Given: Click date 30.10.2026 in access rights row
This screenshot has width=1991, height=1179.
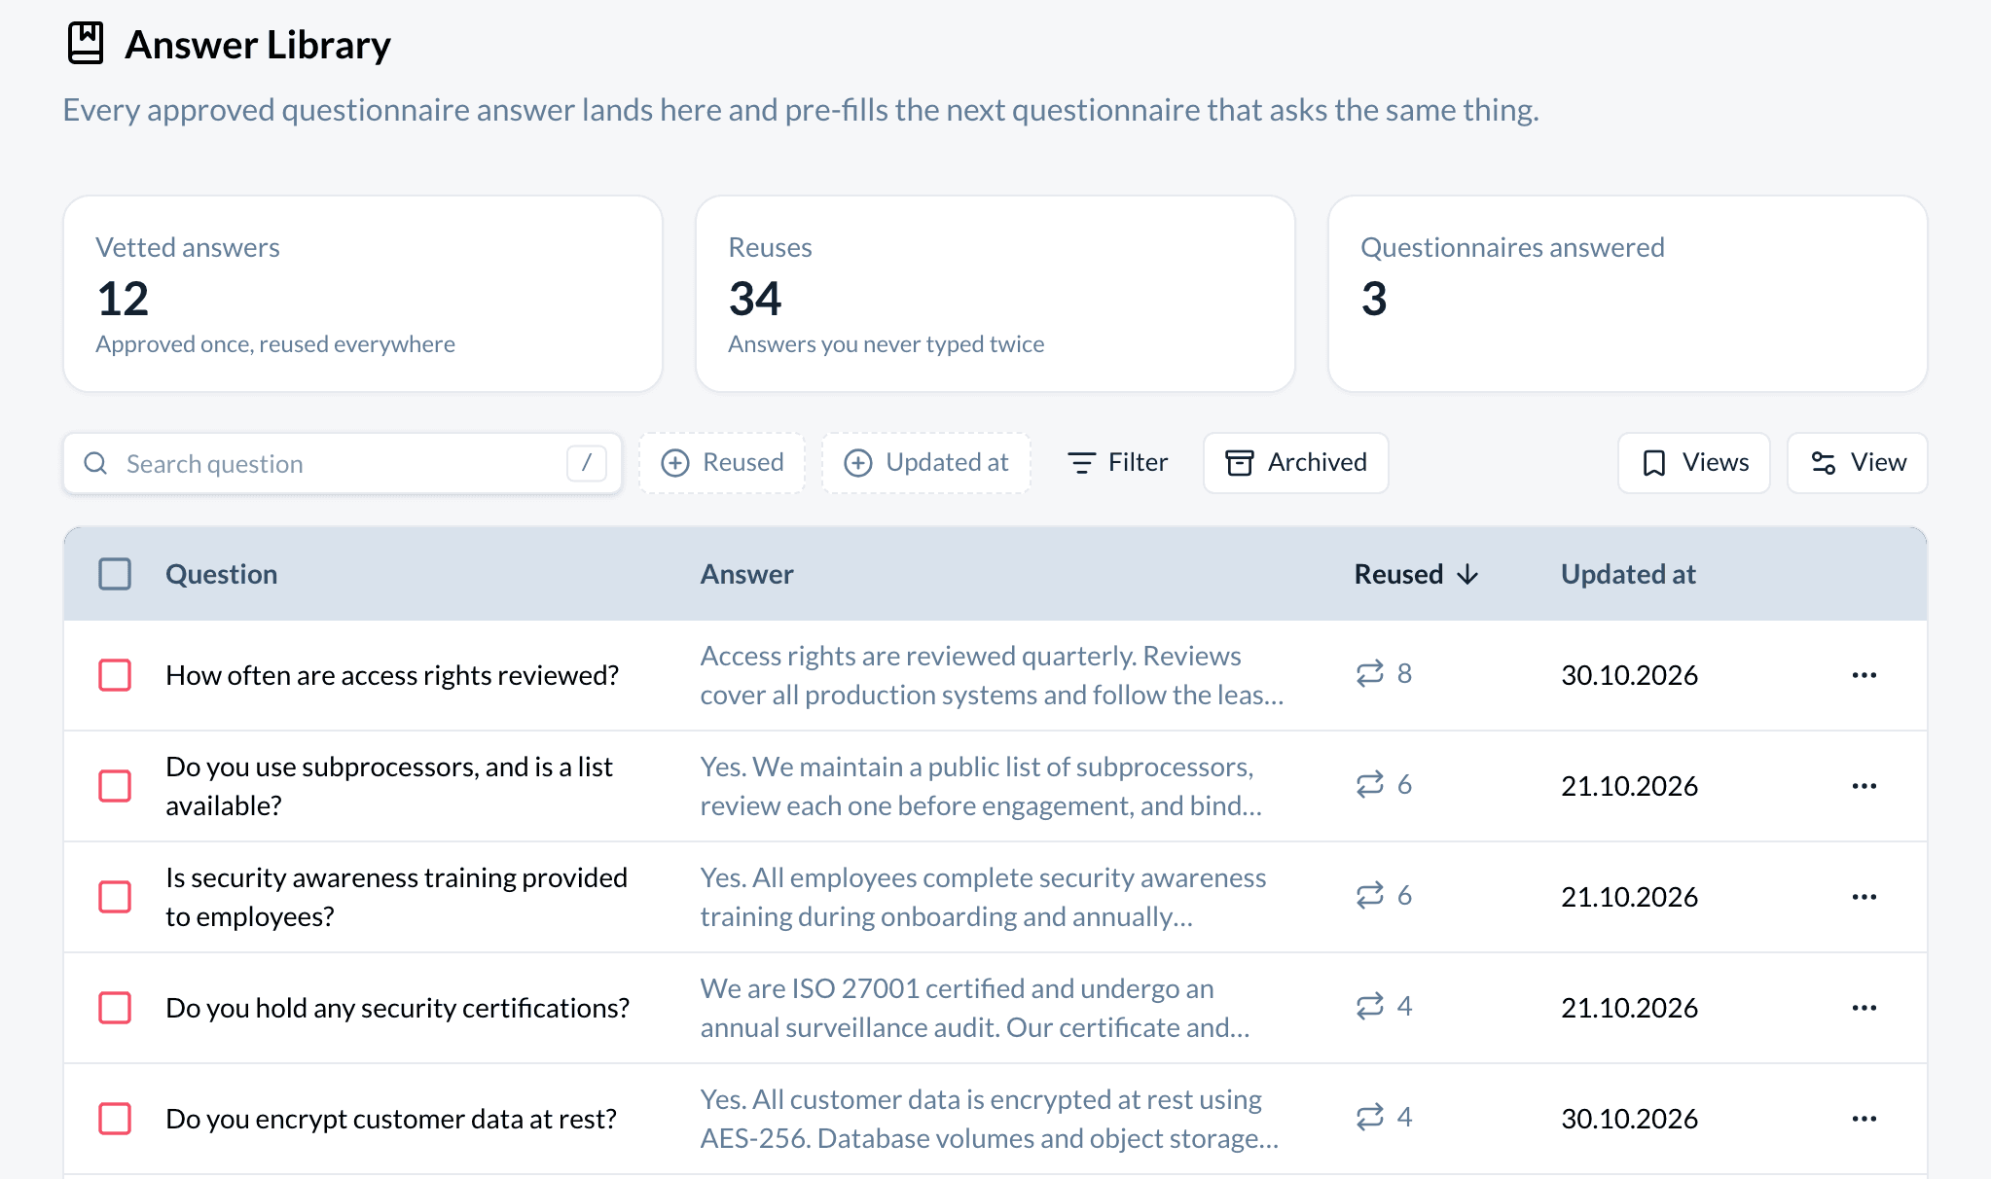Looking at the screenshot, I should click(1629, 675).
